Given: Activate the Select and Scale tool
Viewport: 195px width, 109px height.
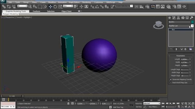Looking at the screenshot, I should (60, 7).
